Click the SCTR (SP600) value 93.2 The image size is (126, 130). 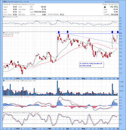62,14
